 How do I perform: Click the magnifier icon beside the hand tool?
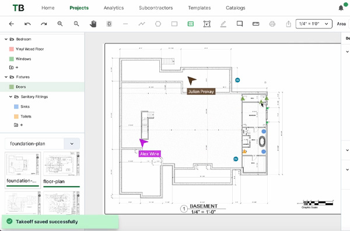click(x=76, y=24)
